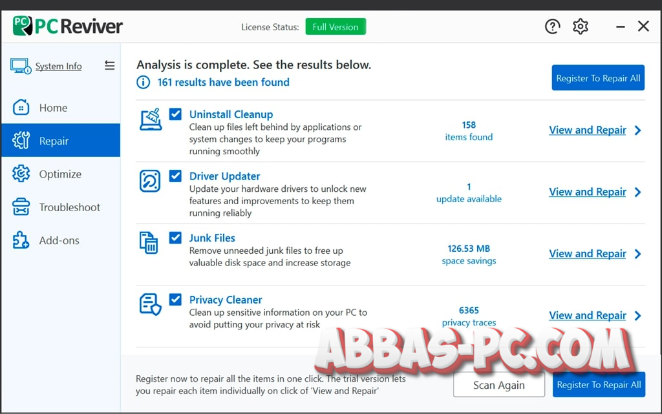662x414 pixels.
Task: Select the Home icon in sidebar
Action: (x=22, y=107)
